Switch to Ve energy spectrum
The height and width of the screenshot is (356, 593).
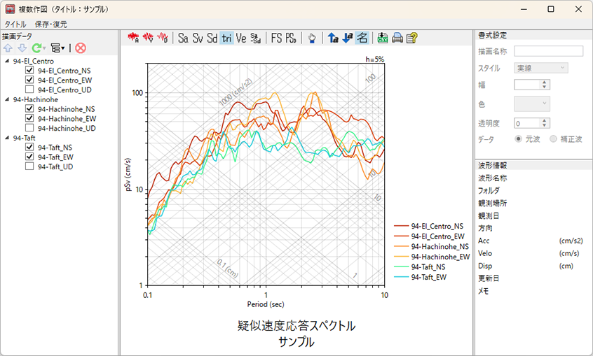click(241, 38)
